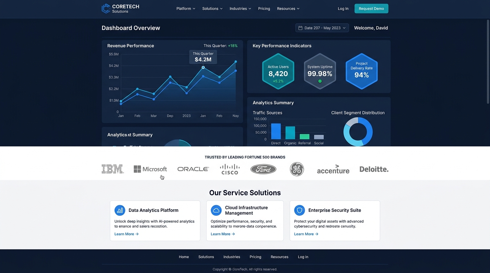Click the green uptime status dot
This screenshot has width=490, height=273.
320,81
